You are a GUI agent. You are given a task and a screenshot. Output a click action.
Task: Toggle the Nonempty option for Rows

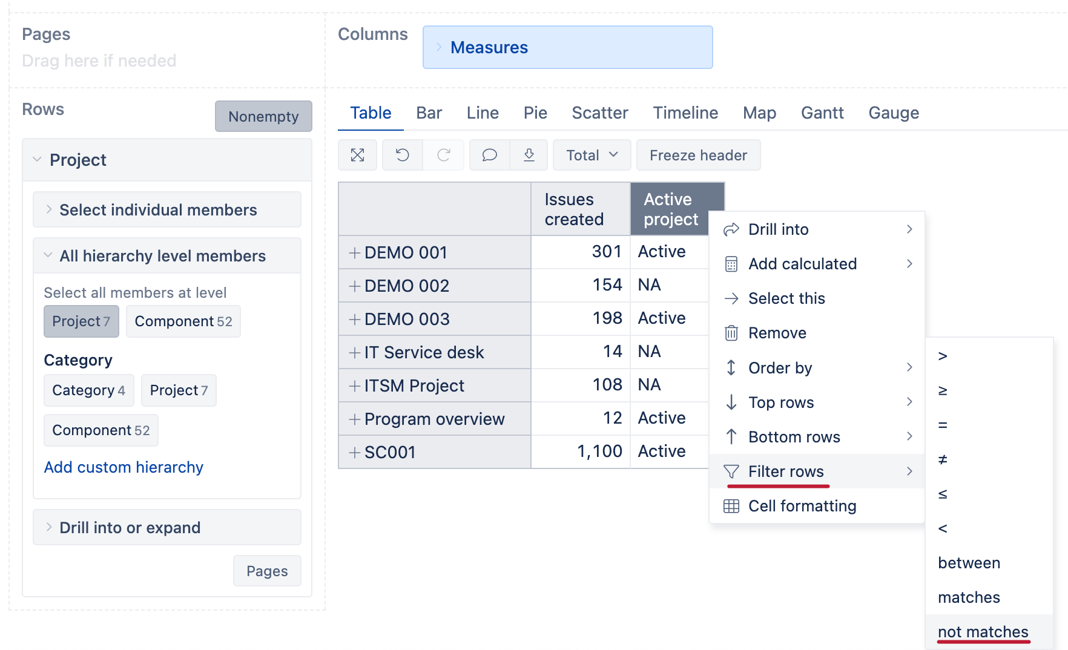(263, 116)
